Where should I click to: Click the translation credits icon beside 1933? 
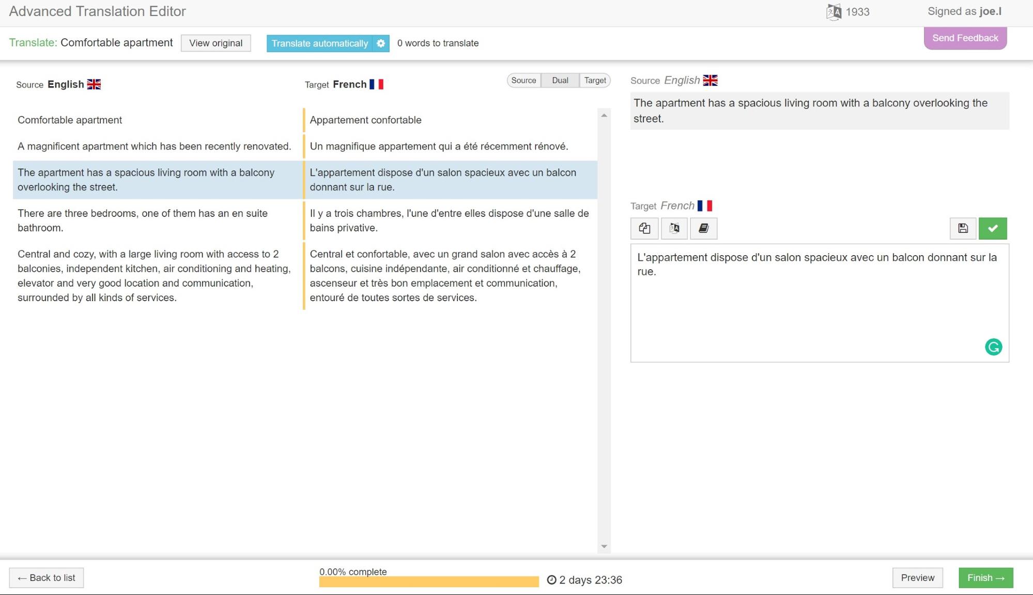(x=834, y=12)
